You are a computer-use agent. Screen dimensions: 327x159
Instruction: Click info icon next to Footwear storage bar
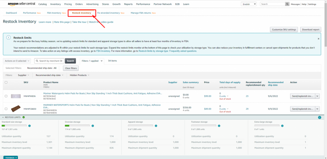click(x=219, y=126)
